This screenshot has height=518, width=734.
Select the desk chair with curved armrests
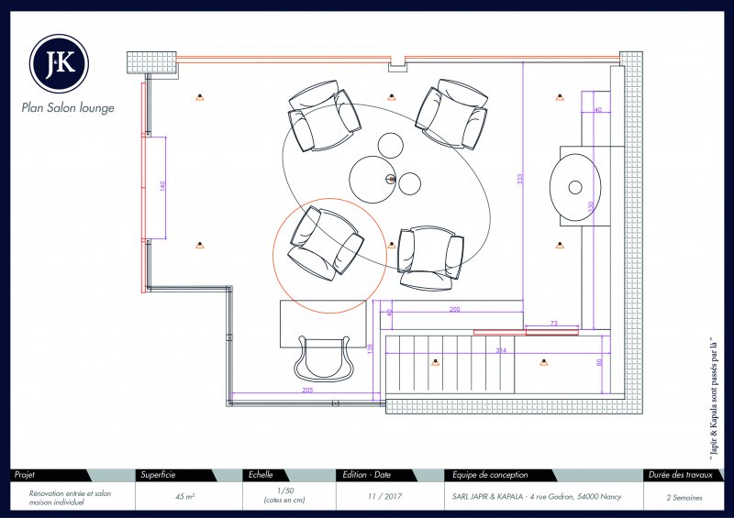pyautogui.click(x=323, y=358)
